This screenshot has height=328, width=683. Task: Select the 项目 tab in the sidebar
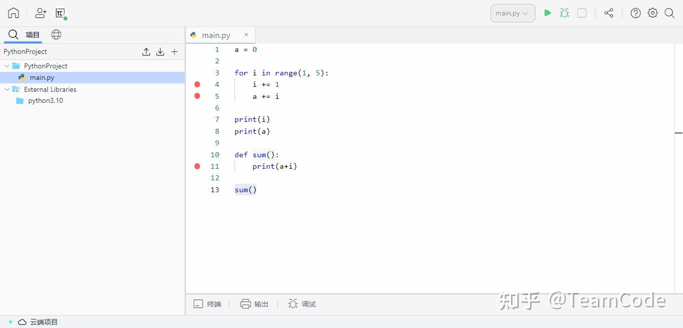pos(32,35)
